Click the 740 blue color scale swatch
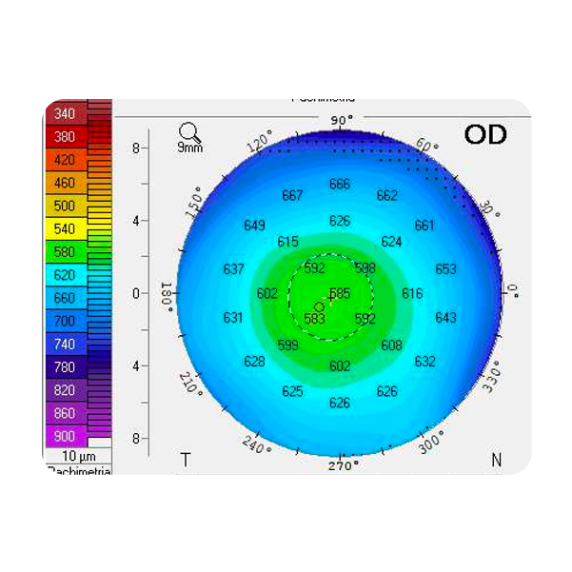The image size is (572, 572). pyautogui.click(x=65, y=345)
